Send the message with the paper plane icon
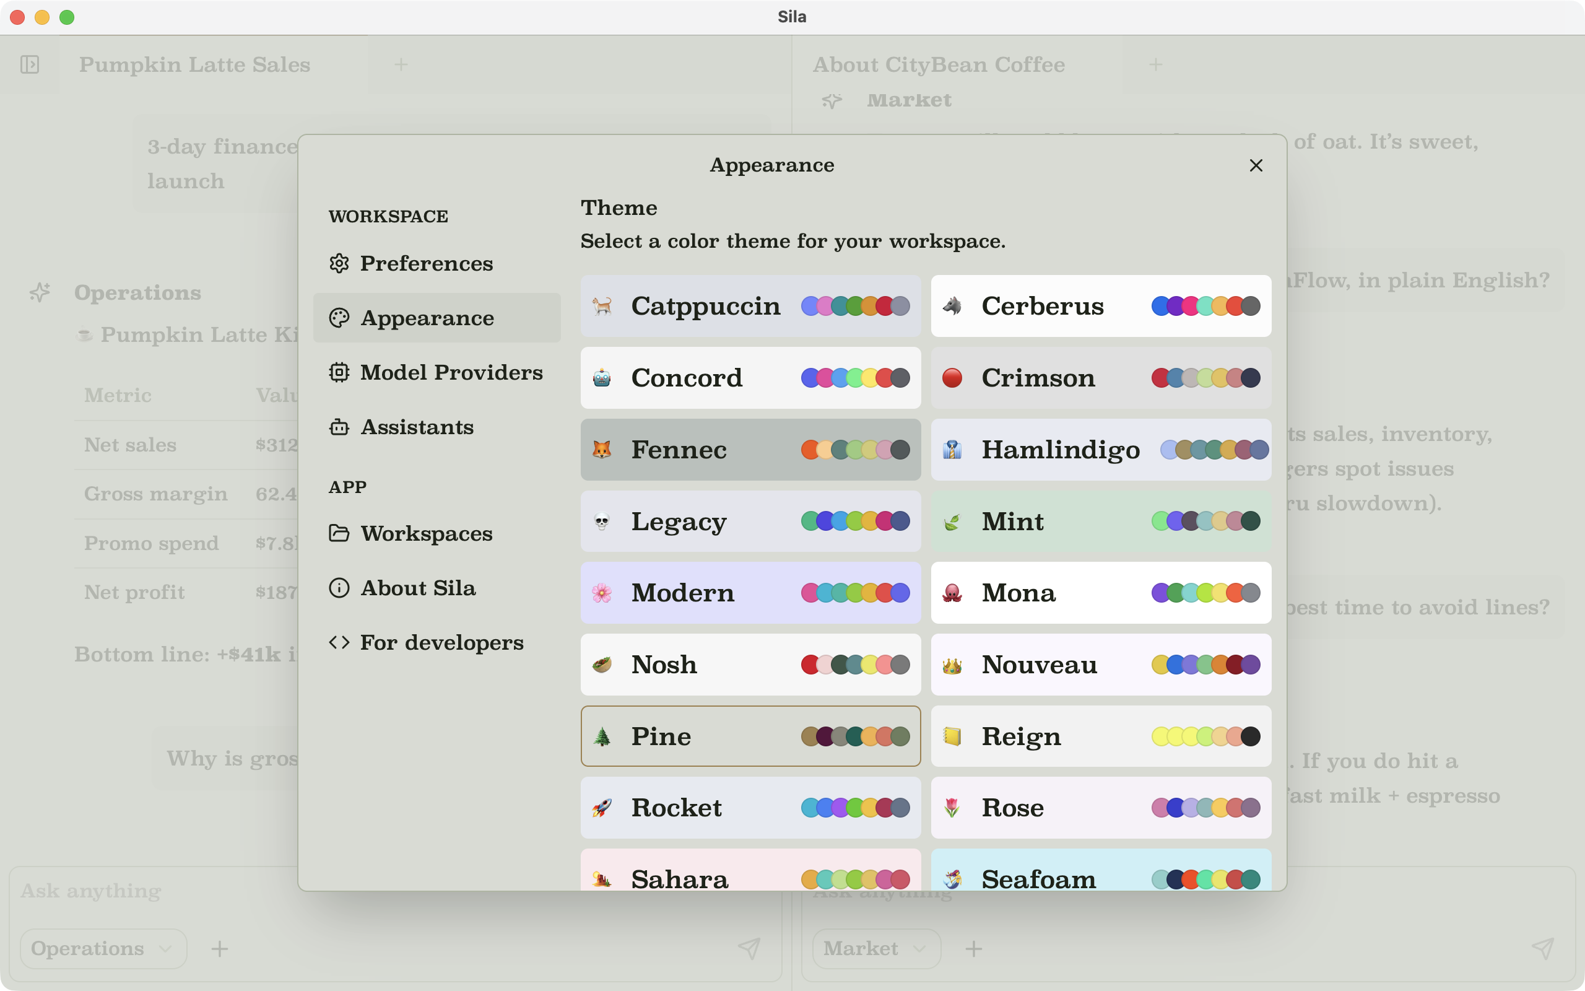This screenshot has height=991, width=1585. click(750, 948)
